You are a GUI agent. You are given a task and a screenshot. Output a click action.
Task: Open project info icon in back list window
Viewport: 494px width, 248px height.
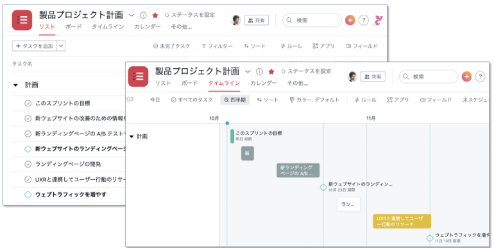143,15
